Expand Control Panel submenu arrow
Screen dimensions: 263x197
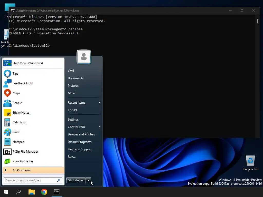(99, 127)
